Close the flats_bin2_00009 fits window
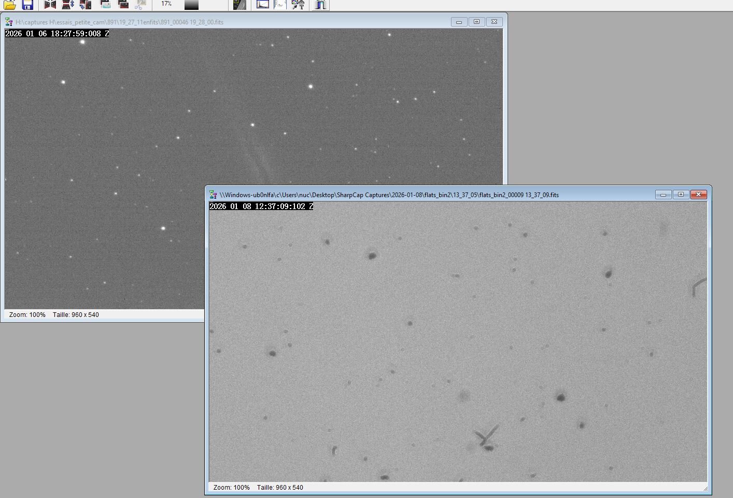 (698, 195)
